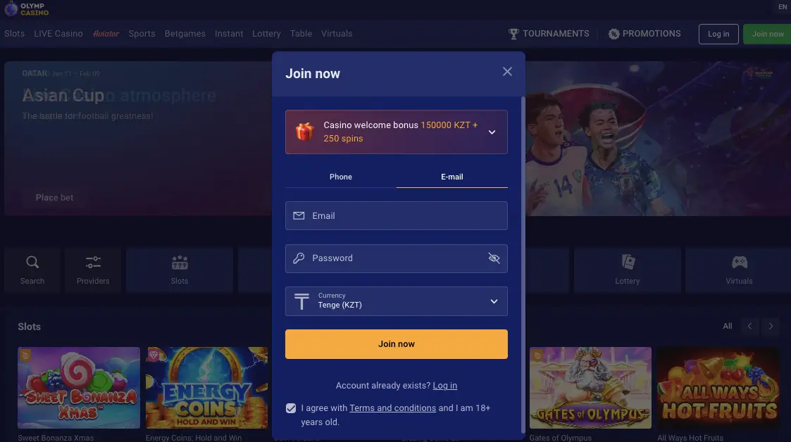
Task: Open the Search tile icon
Action: (32, 263)
